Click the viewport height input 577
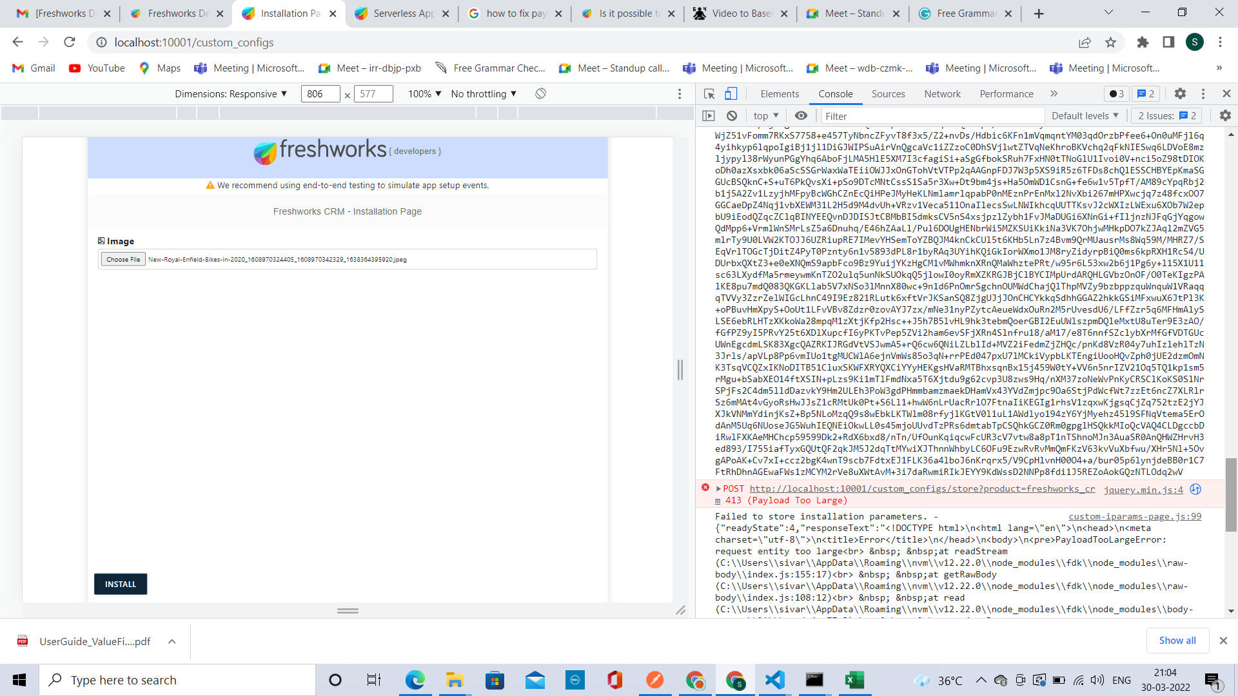Image resolution: width=1238 pixels, height=696 pixels. point(373,94)
